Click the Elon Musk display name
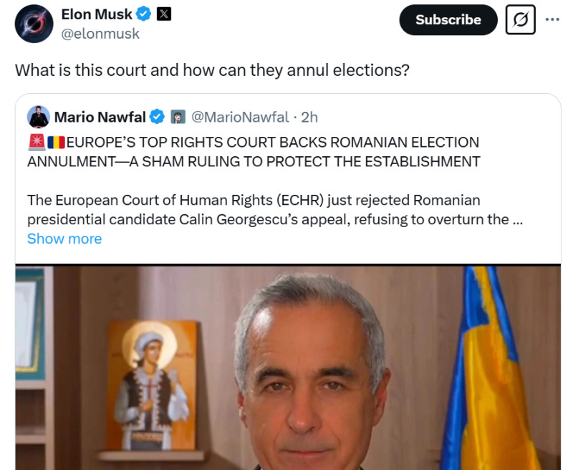 pos(97,14)
